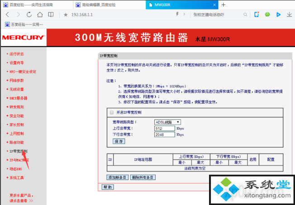Expand IP与MAC绑定 menu
This screenshot has height=205, width=295.
point(19,160)
